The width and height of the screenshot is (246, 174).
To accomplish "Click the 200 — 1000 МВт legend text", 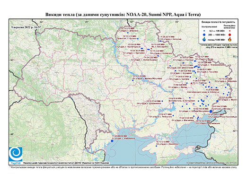I will (x=217, y=35).
